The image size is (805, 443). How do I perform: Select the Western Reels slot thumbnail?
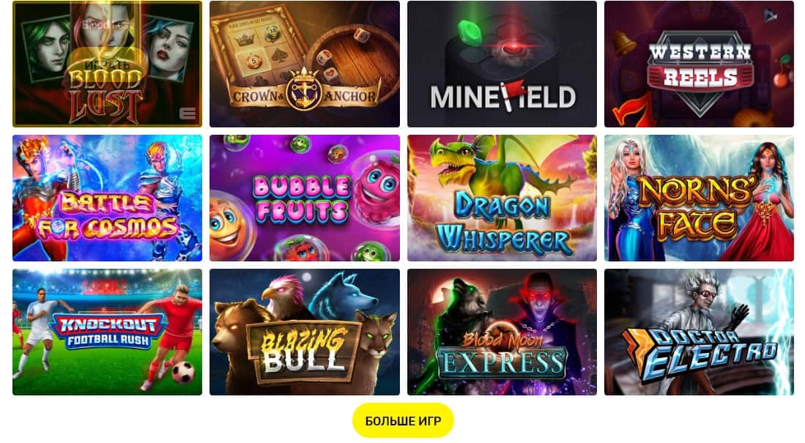(x=699, y=64)
